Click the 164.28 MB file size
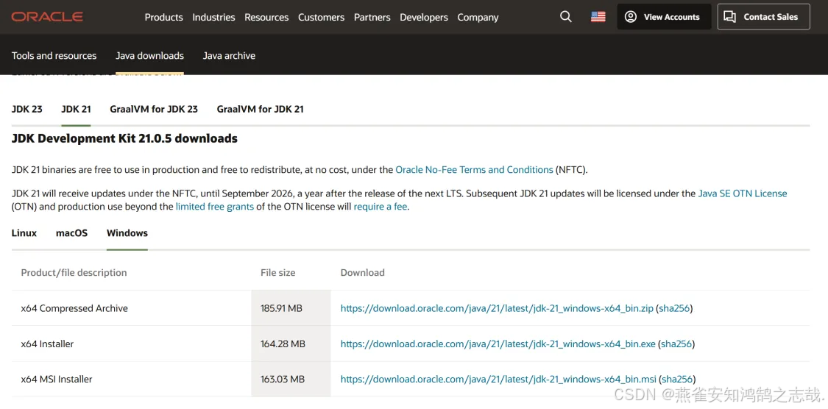Viewport: 828px width, 409px height. coord(283,344)
